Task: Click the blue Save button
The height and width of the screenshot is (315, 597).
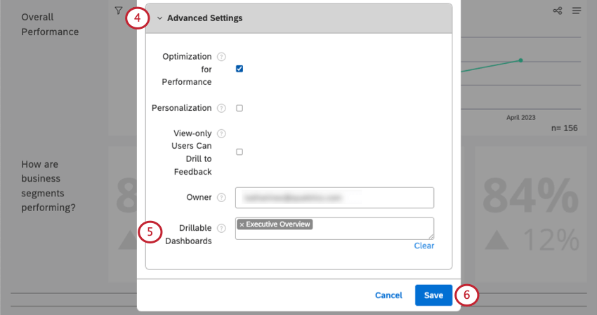Action: [x=433, y=295]
